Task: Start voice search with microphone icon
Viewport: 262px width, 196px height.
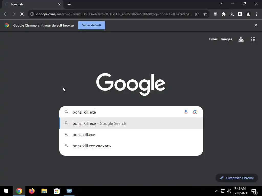Action: point(186,112)
